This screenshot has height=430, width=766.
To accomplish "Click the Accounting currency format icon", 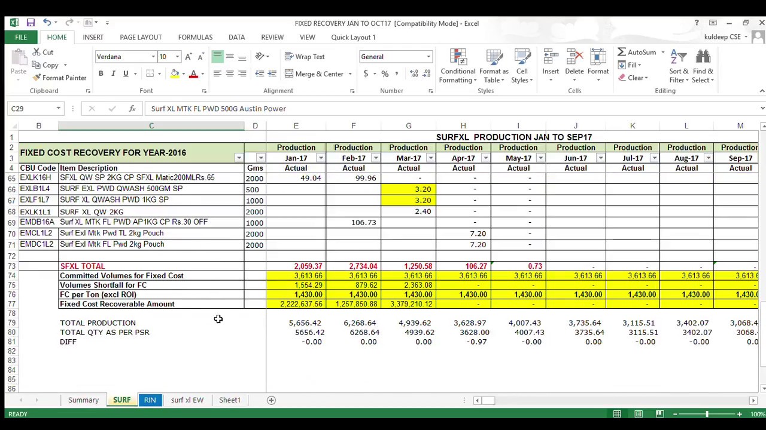I will click(x=366, y=74).
